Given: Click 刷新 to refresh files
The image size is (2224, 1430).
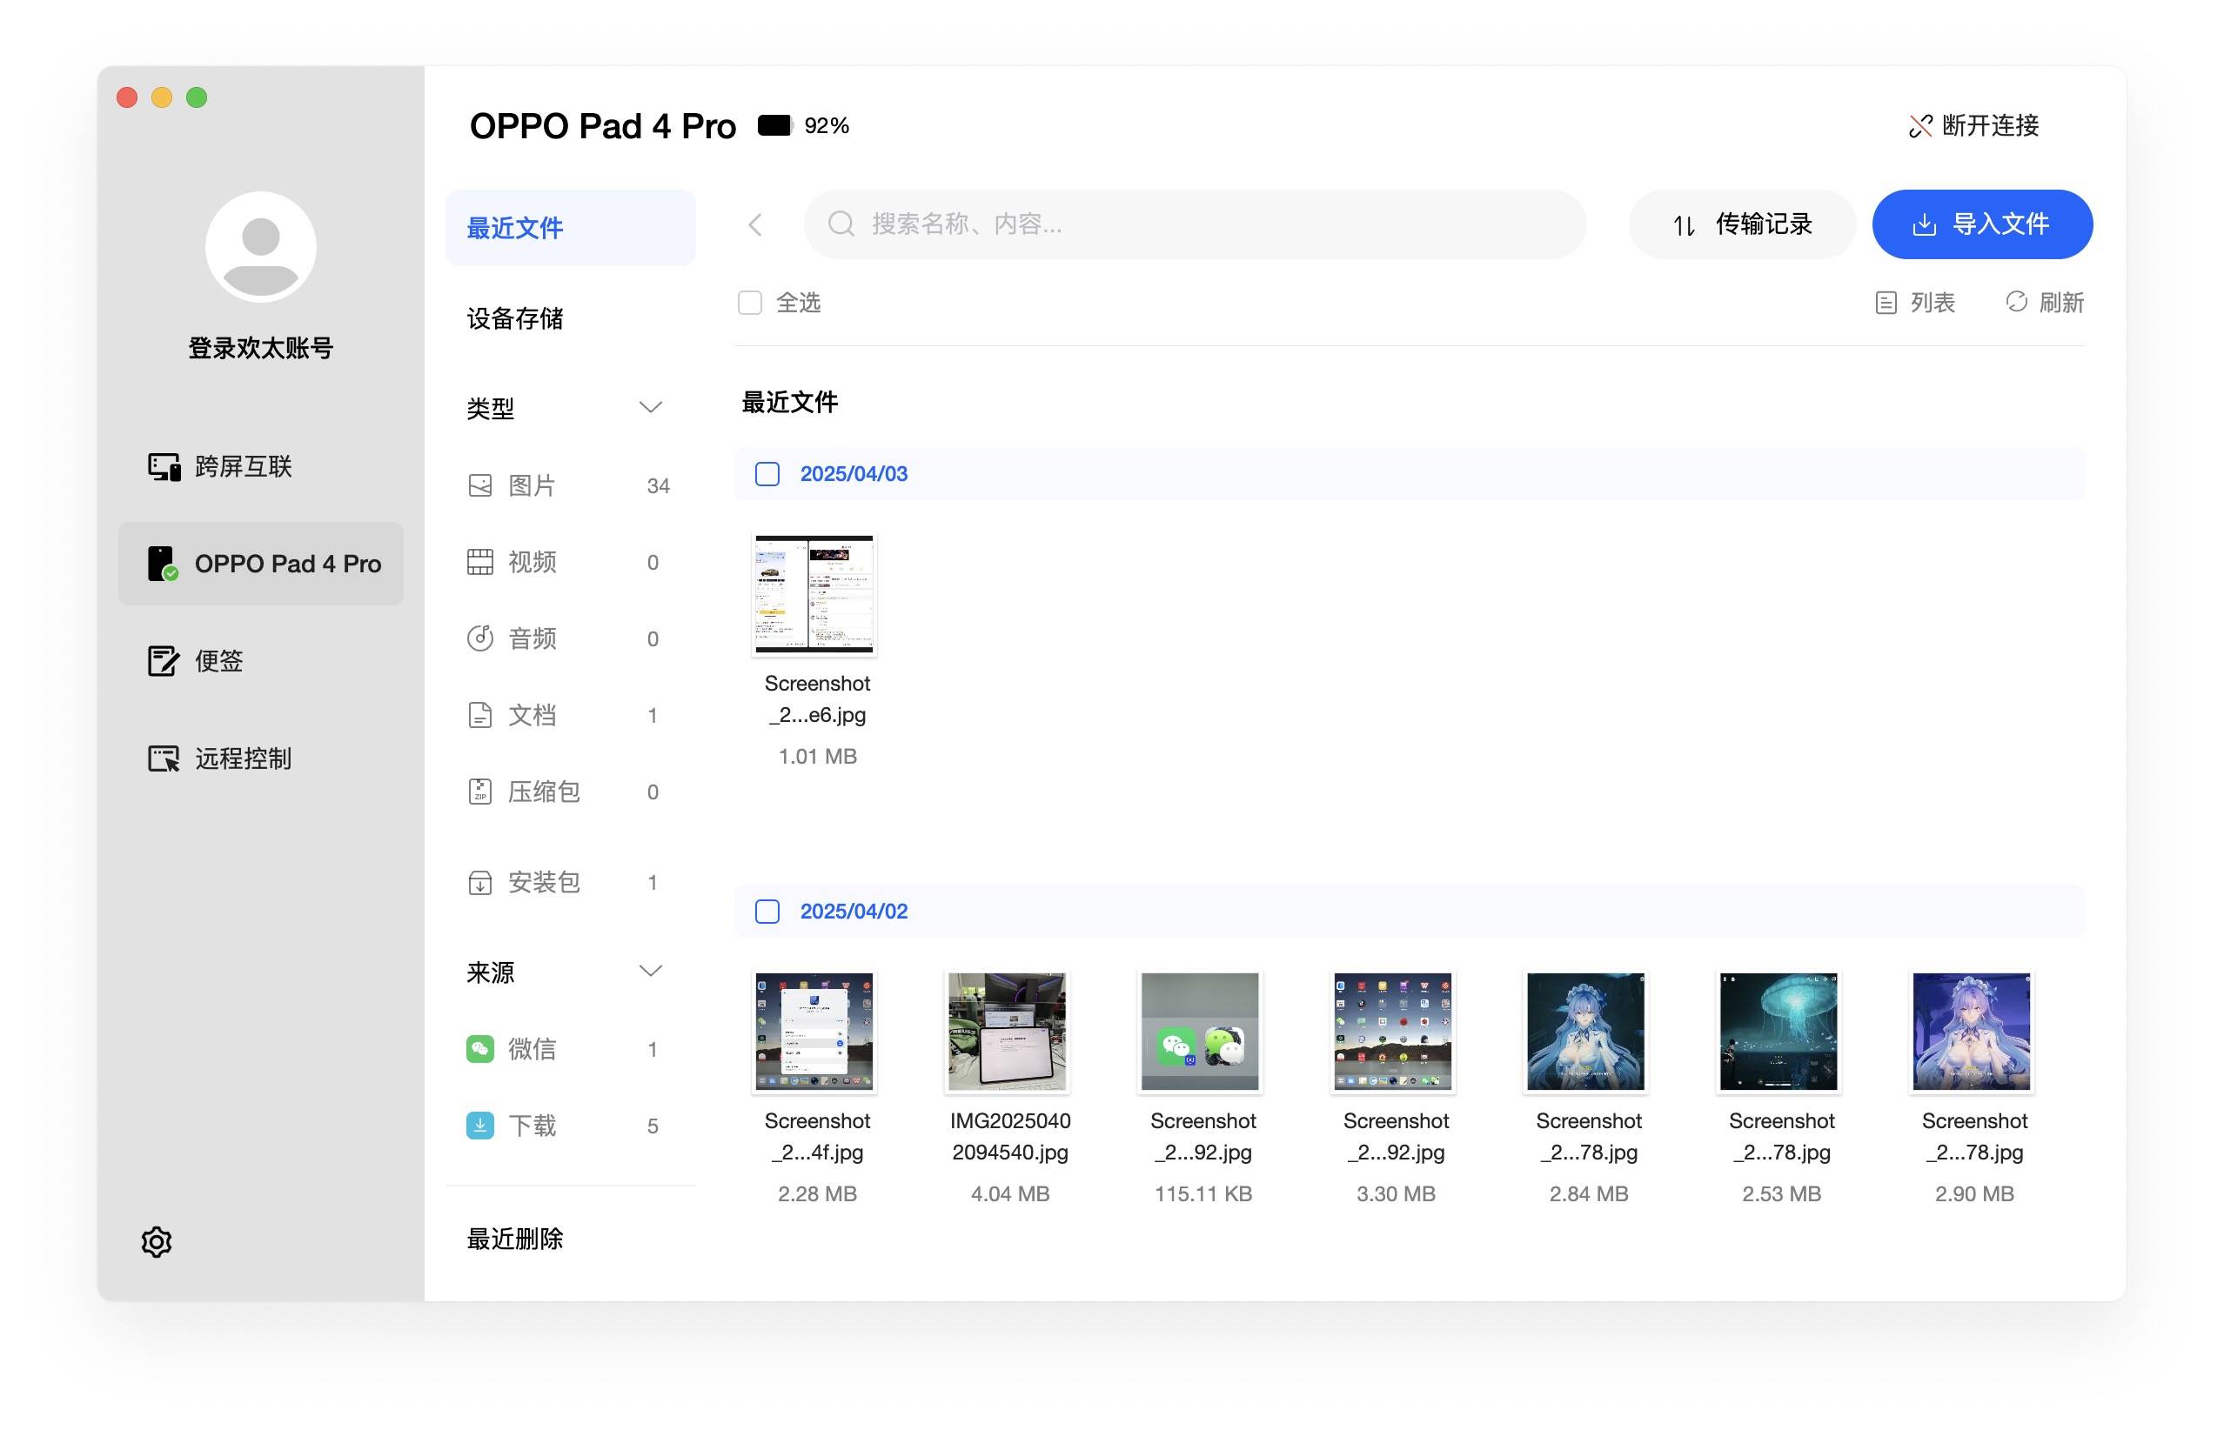Looking at the screenshot, I should coord(2044,303).
